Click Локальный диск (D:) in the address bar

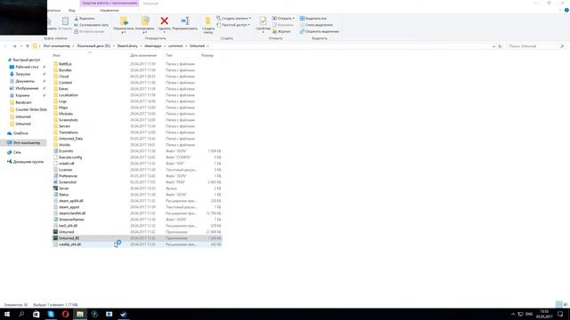point(94,46)
